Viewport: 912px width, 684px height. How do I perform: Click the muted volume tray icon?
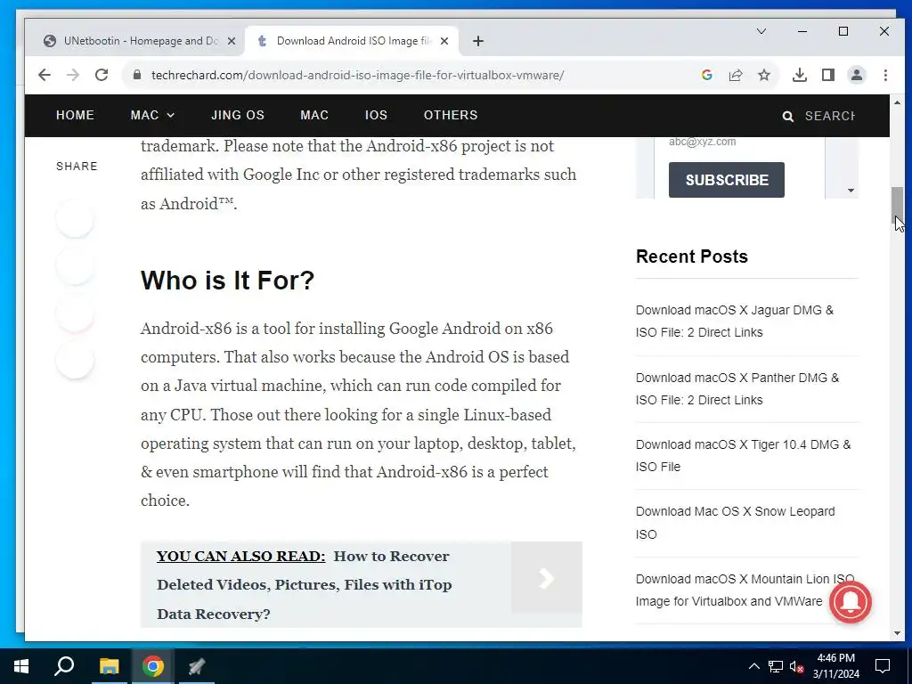tap(796, 666)
